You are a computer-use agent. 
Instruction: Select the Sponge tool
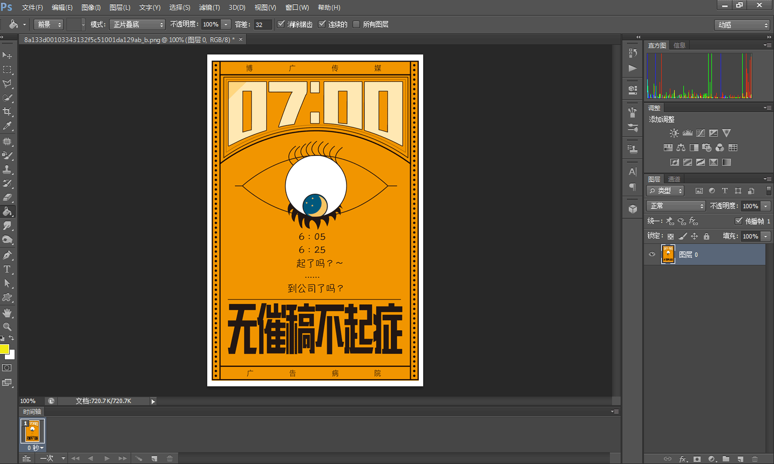(7, 240)
